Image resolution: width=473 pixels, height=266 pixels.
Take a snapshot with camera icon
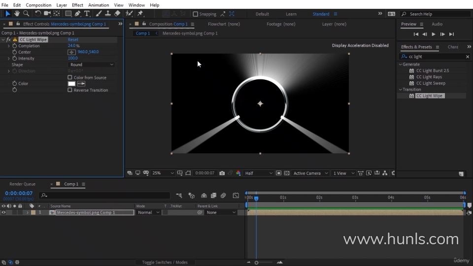[x=222, y=173]
